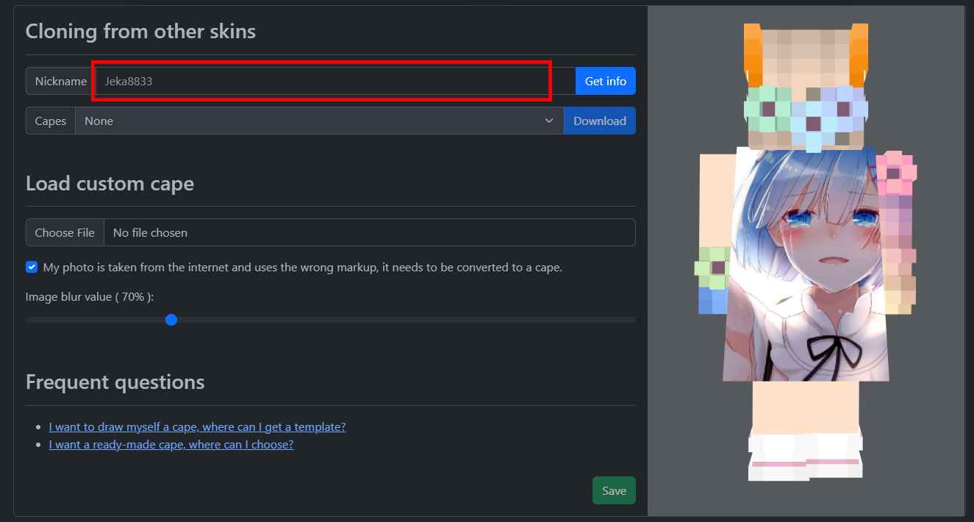Click the Nickname input field

335,81
